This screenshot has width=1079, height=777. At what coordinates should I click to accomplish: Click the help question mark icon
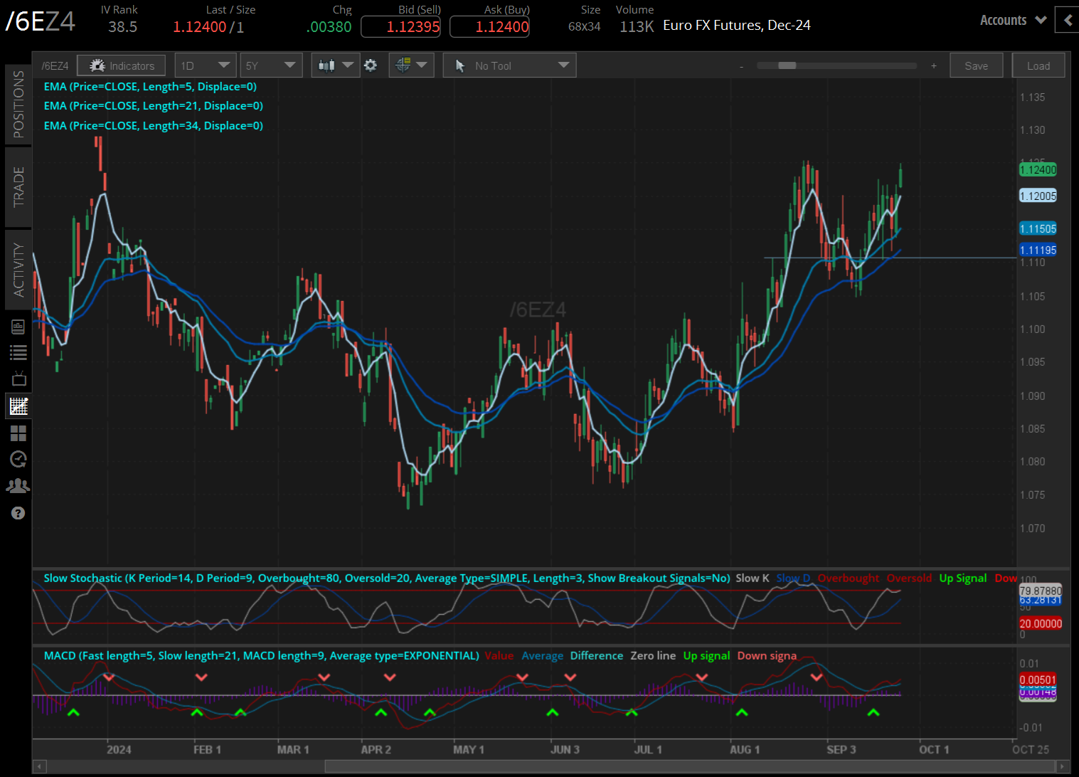click(x=18, y=513)
